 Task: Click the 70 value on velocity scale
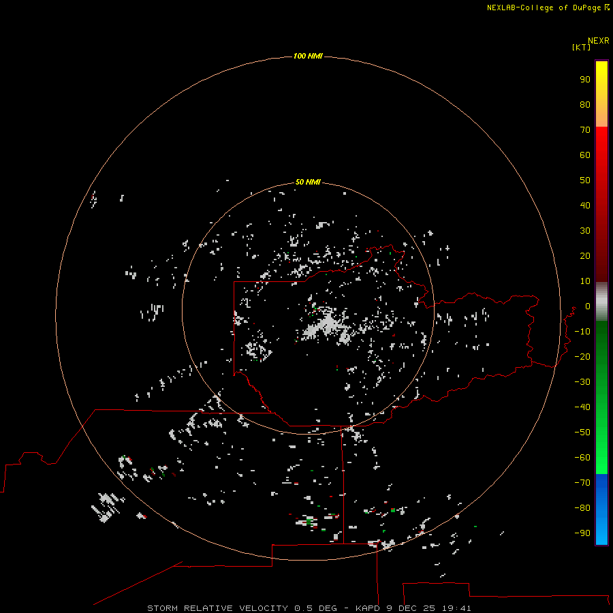[585, 130]
